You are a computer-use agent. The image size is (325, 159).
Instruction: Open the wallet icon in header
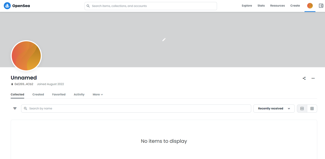[321, 6]
